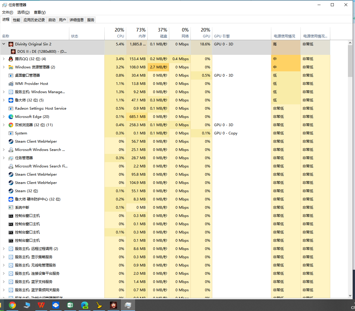Viewport: 355px width, 311px height.
Task: Click the GPU 0 - Copy engine cell
Action: coord(241,133)
